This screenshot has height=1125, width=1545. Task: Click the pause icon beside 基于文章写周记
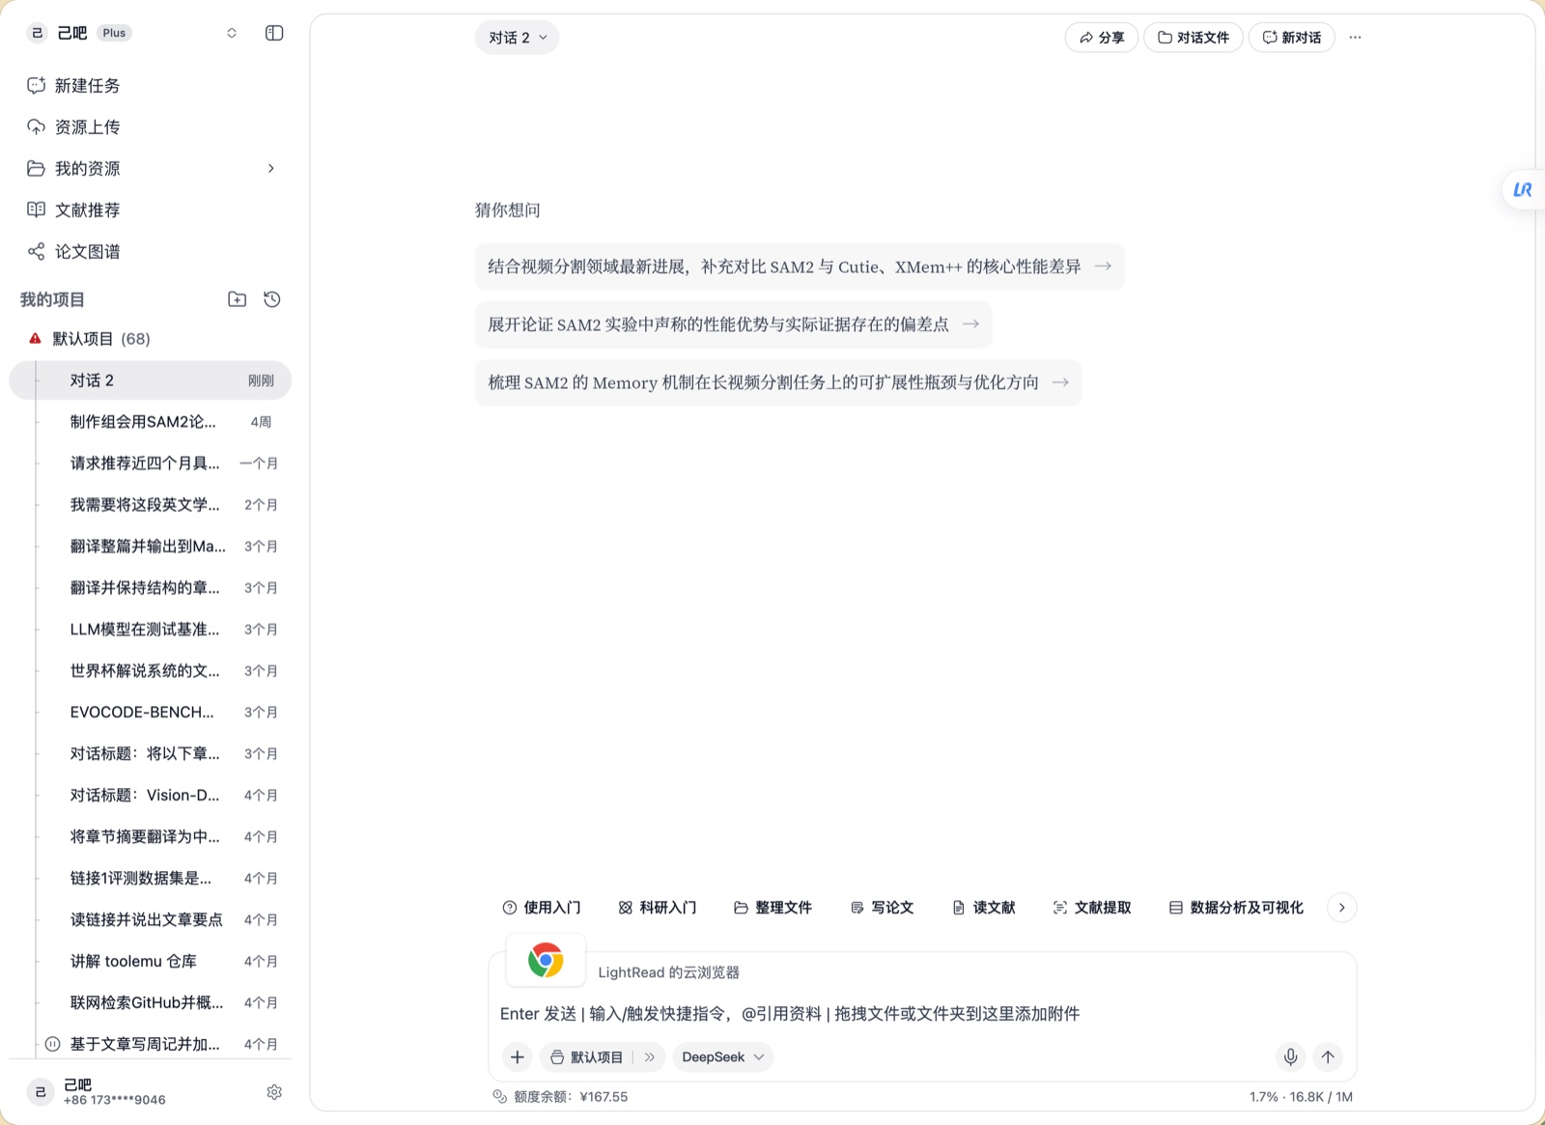point(52,1044)
